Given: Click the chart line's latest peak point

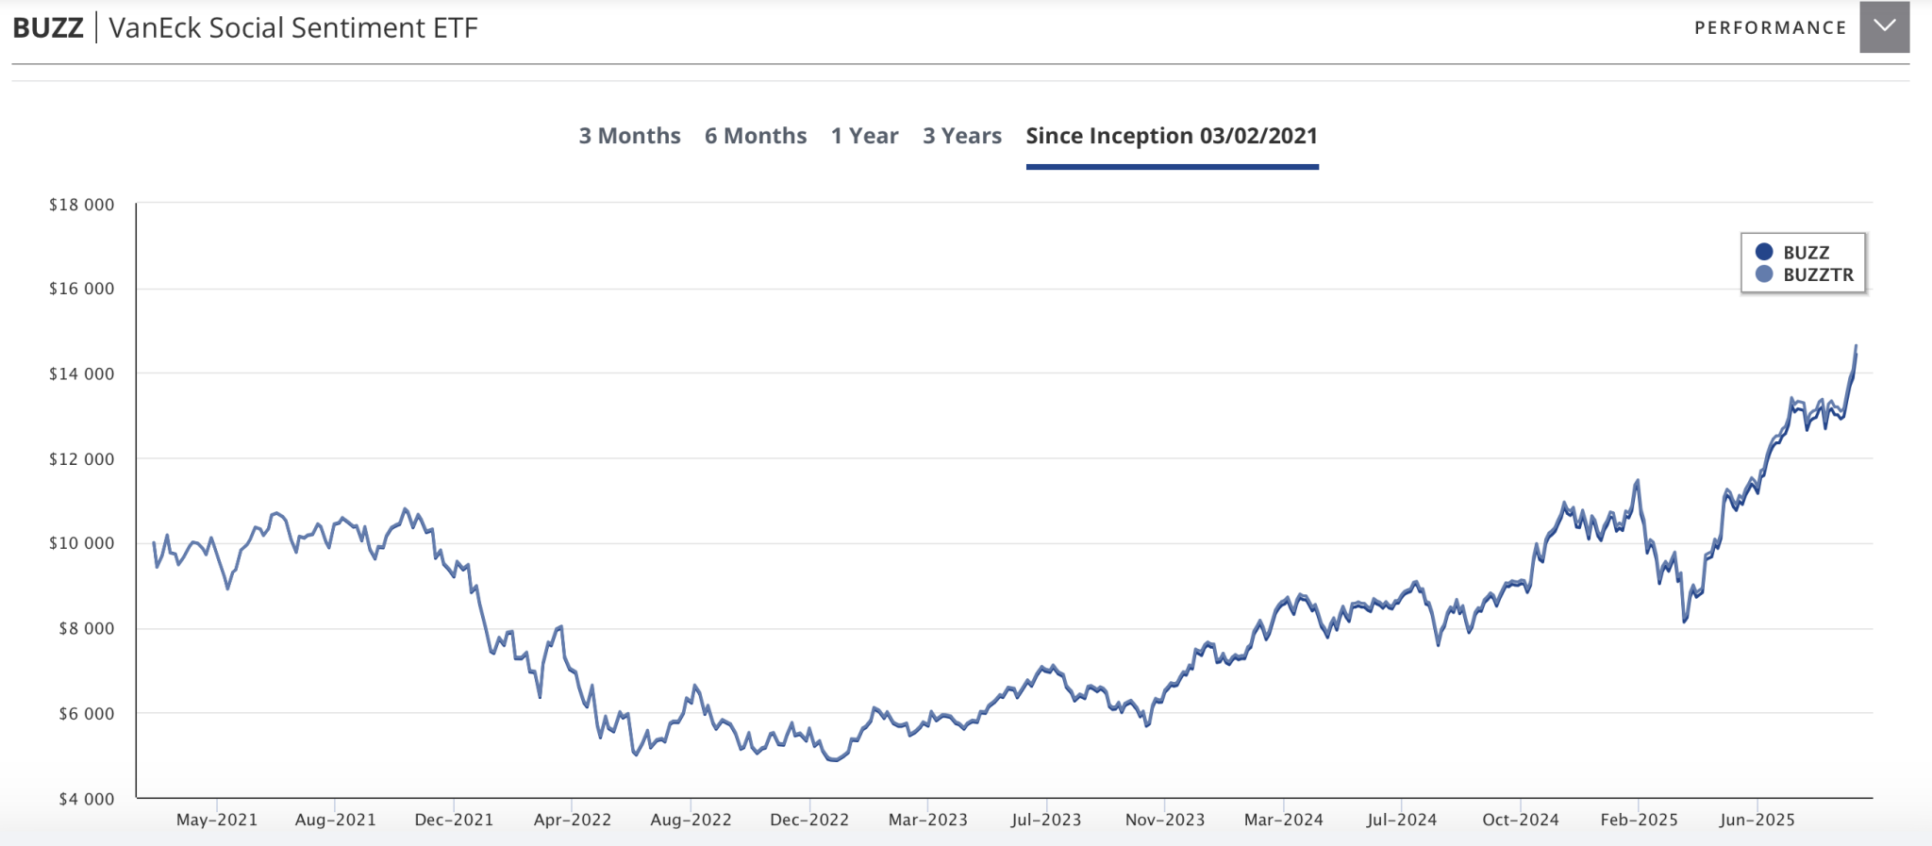Looking at the screenshot, I should tap(1856, 346).
